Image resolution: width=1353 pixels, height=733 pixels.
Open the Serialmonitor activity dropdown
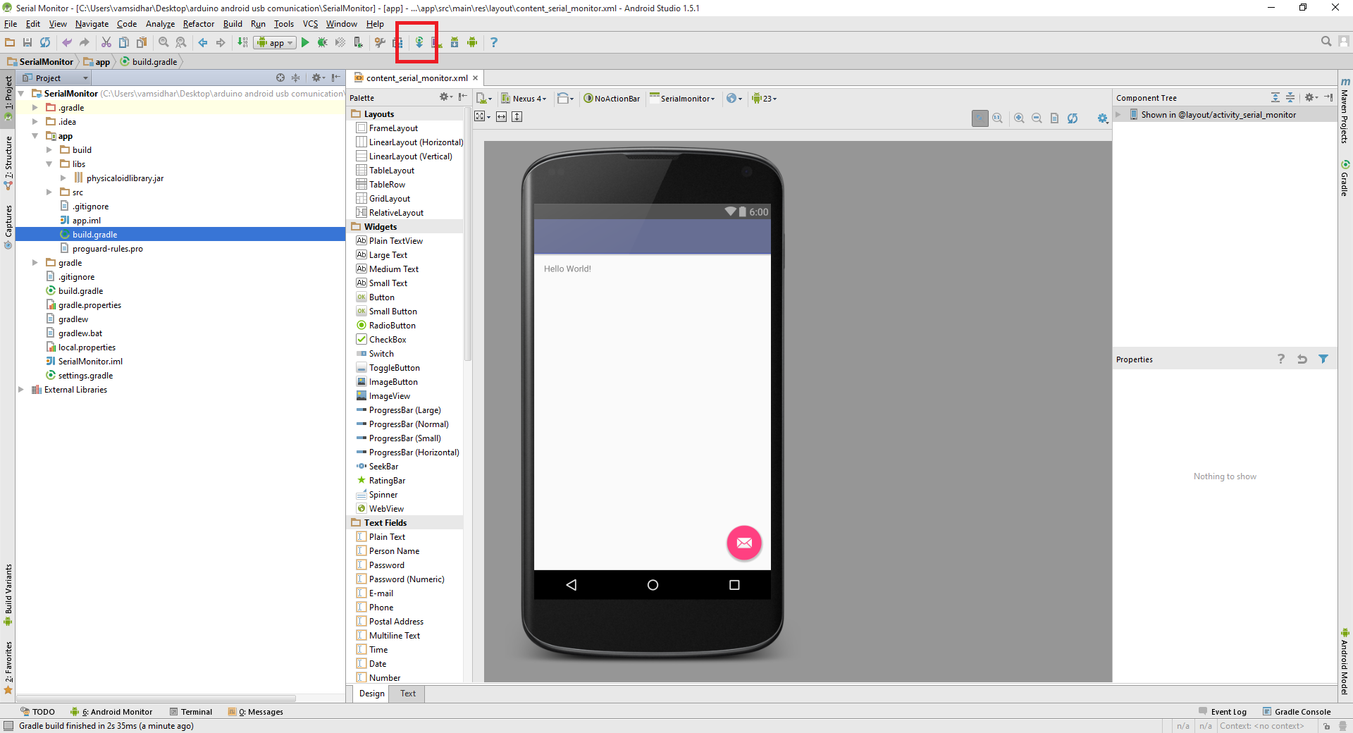point(682,99)
